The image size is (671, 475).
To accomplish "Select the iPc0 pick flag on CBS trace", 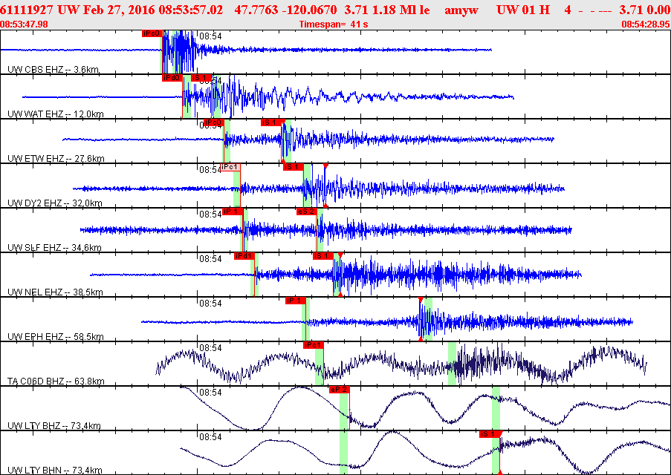I will pos(152,33).
